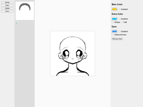The image size is (143, 107).
Task: Toggle the Stripes checkbox
Action: pyautogui.click(x=113, y=22)
